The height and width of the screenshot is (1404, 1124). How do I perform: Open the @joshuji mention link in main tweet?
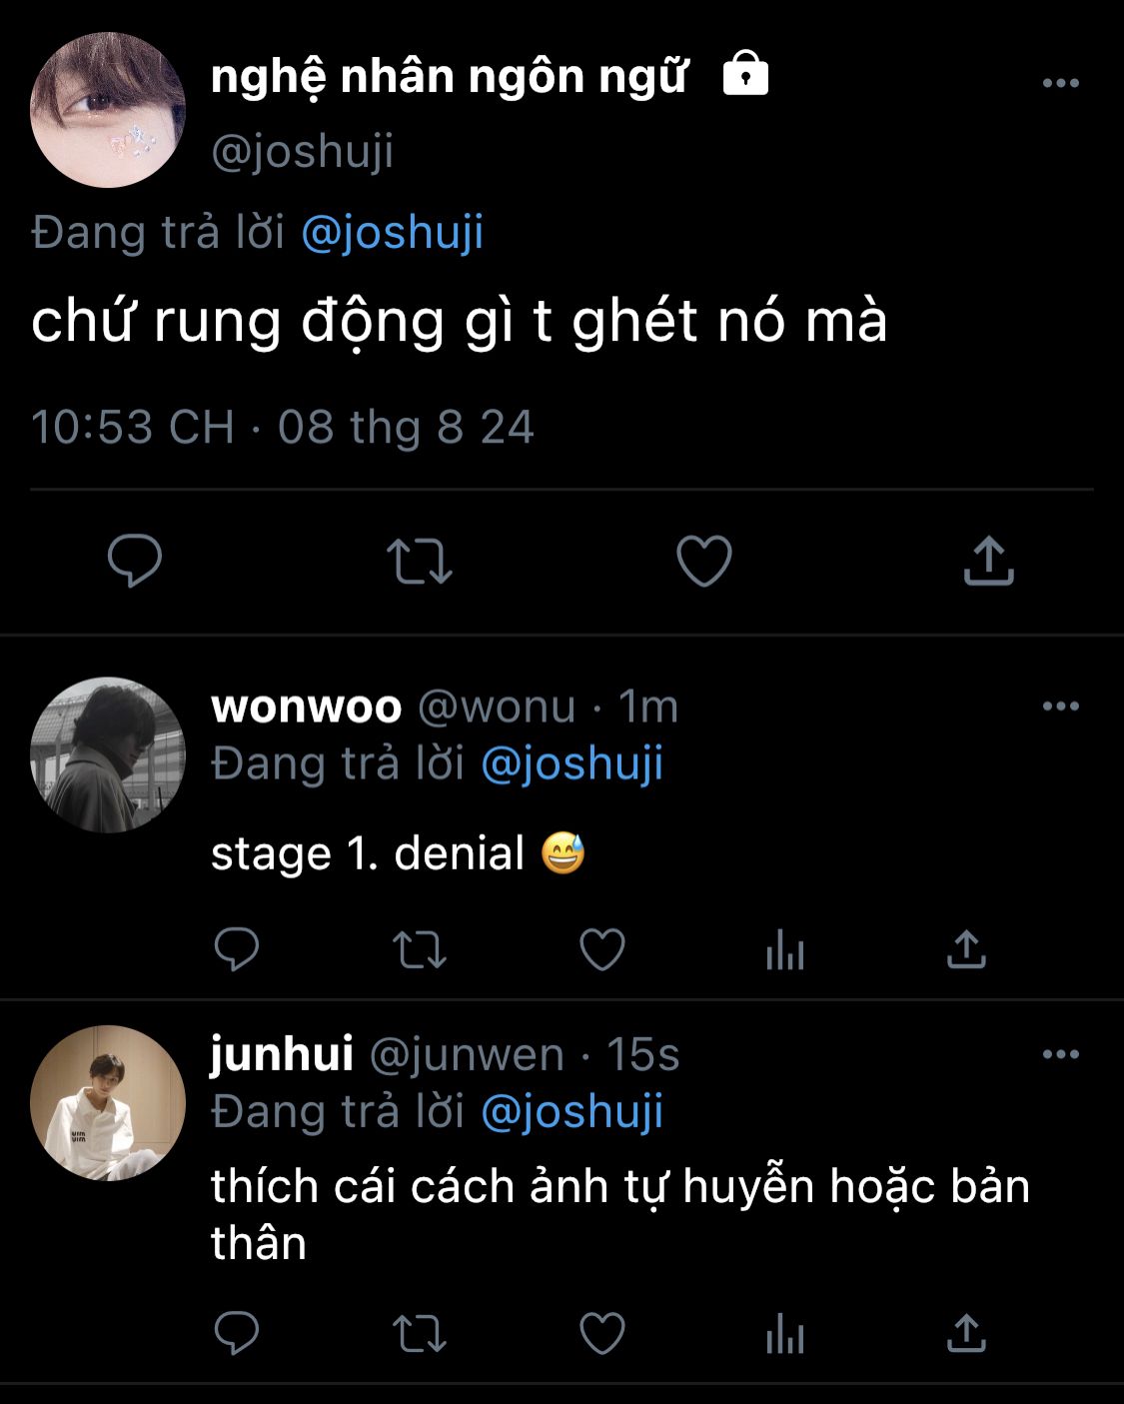click(392, 233)
